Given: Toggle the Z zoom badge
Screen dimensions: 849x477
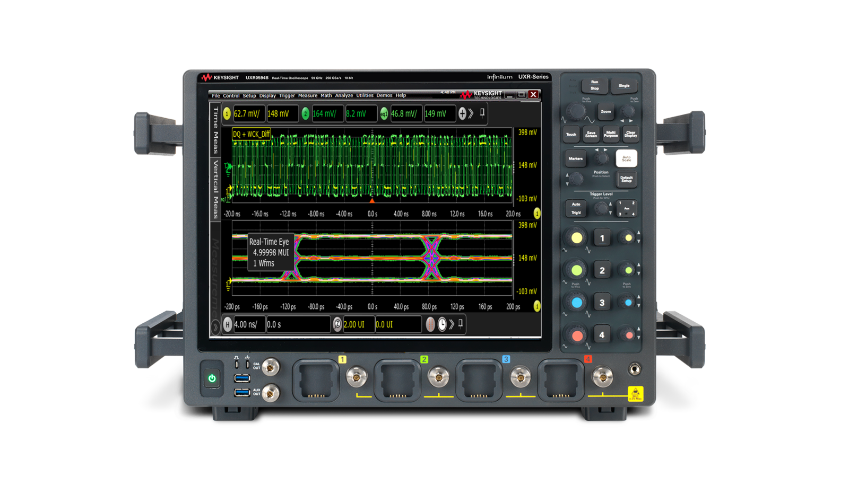Looking at the screenshot, I should coord(337,324).
